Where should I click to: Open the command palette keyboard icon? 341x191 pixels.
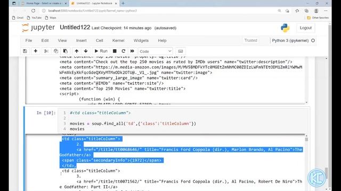coord(180,51)
